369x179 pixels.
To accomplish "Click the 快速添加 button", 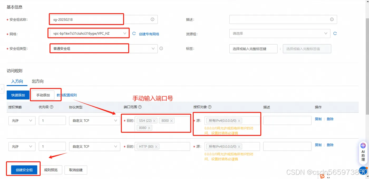I will [18, 95].
